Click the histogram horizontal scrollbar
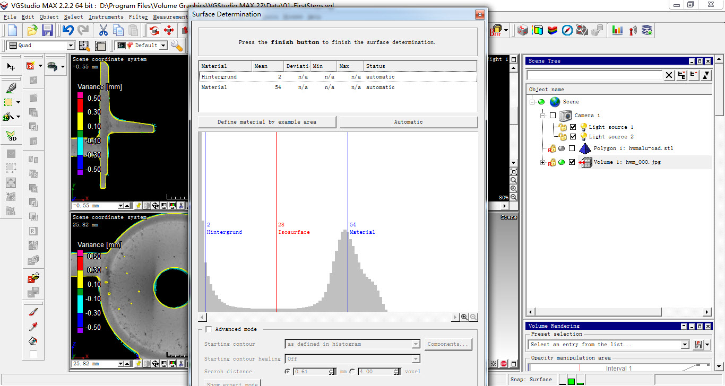The height and width of the screenshot is (386, 725). [x=329, y=317]
